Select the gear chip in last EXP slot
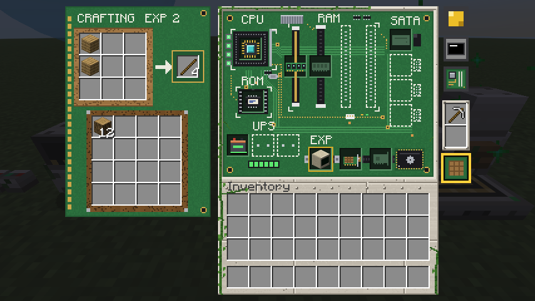This screenshot has height=301, width=535. tap(410, 159)
